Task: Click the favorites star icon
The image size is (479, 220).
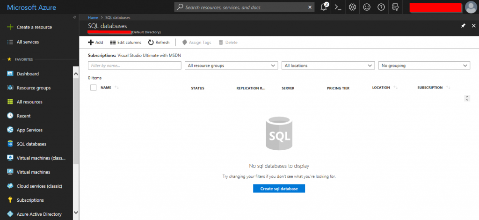Action: pos(9,59)
